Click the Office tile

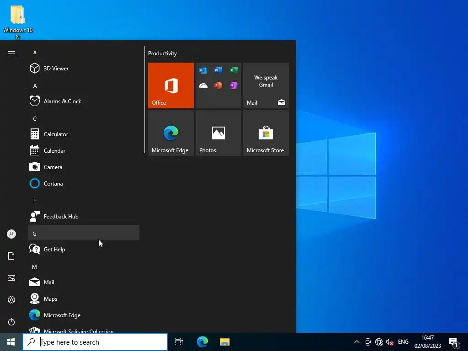point(171,85)
